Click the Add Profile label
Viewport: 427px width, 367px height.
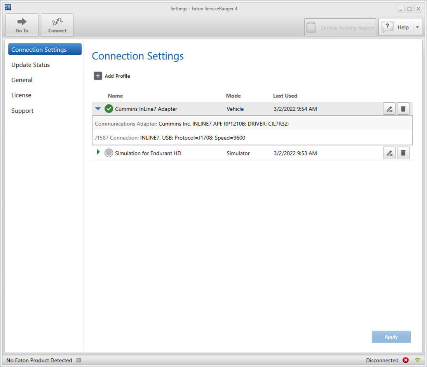117,76
